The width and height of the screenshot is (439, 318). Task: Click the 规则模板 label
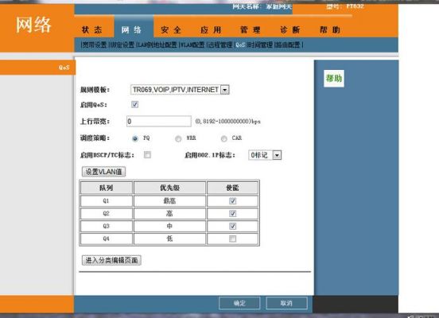(95, 90)
